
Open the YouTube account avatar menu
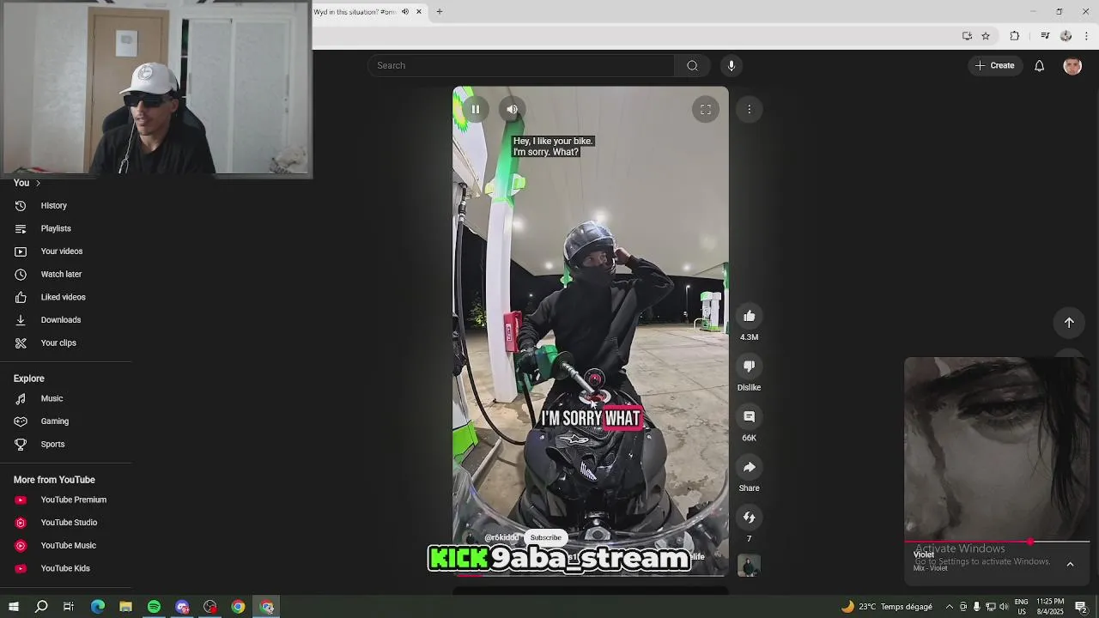(1072, 65)
